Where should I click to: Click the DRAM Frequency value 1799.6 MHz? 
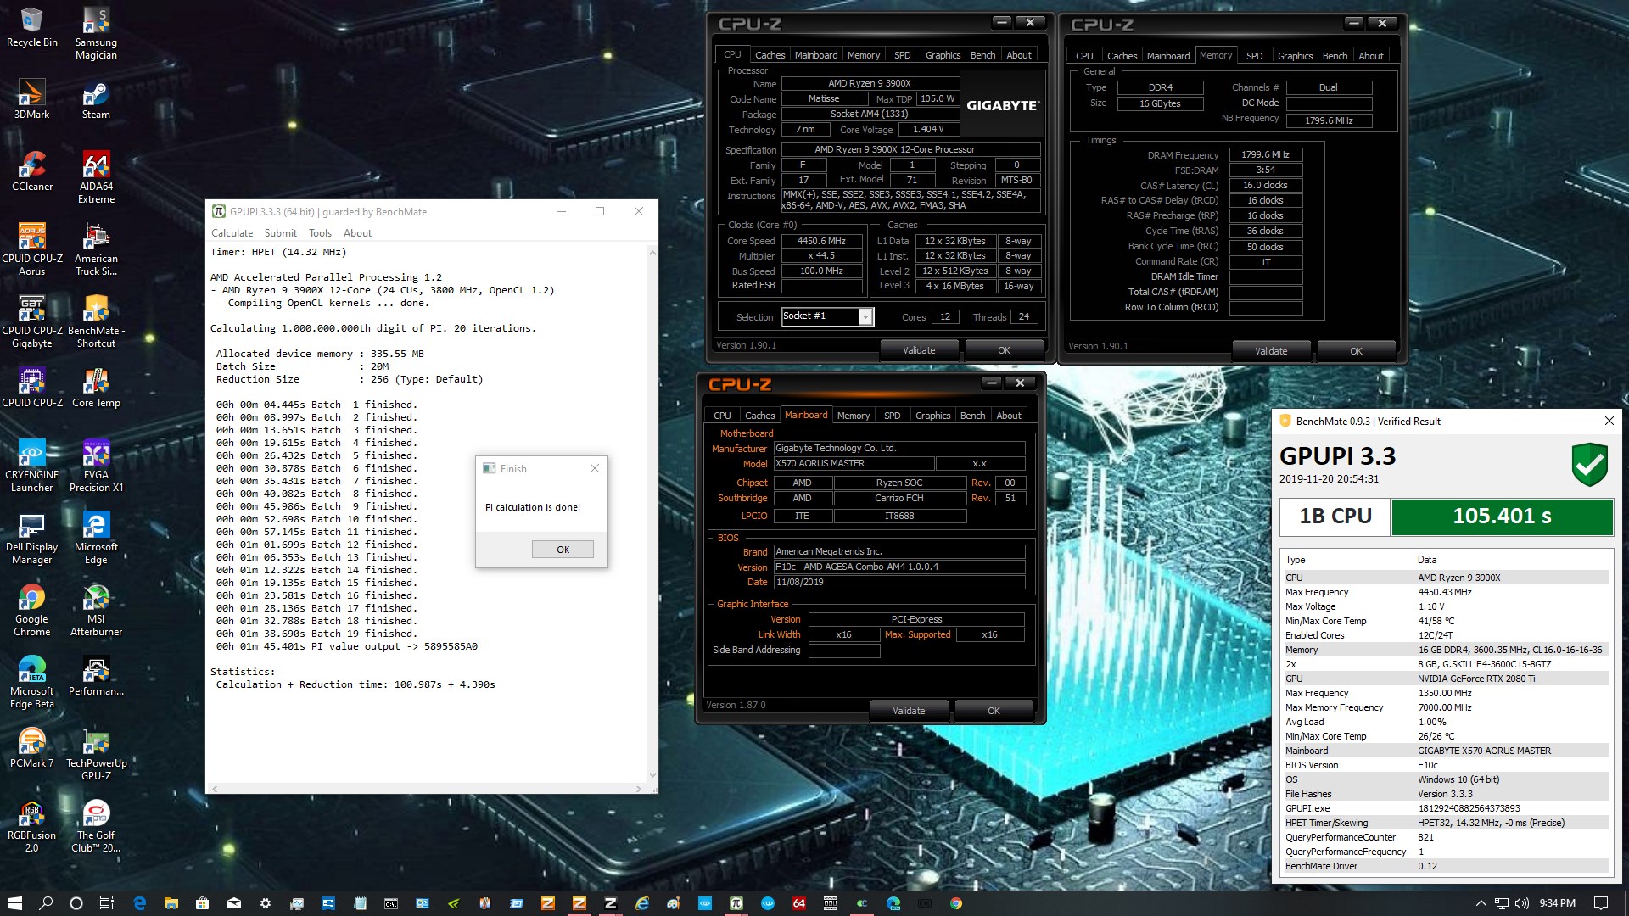pyautogui.click(x=1265, y=155)
